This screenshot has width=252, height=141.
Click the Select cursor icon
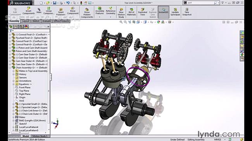point(74,3)
